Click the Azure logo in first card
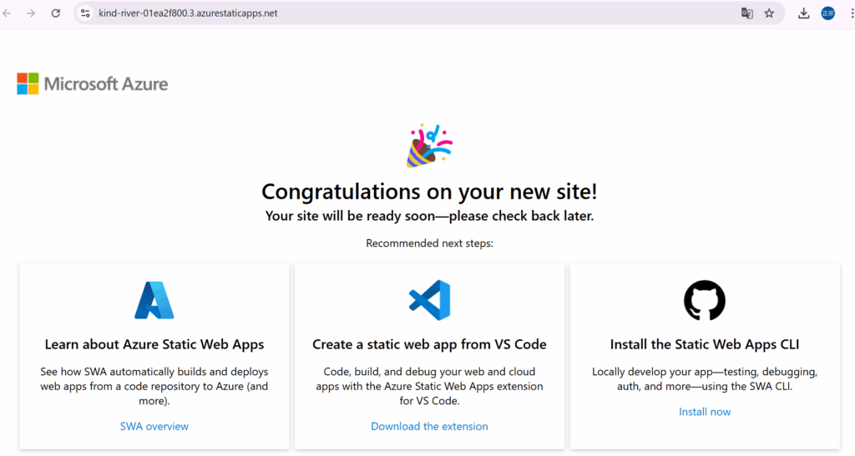This screenshot has height=456, width=855. click(154, 300)
